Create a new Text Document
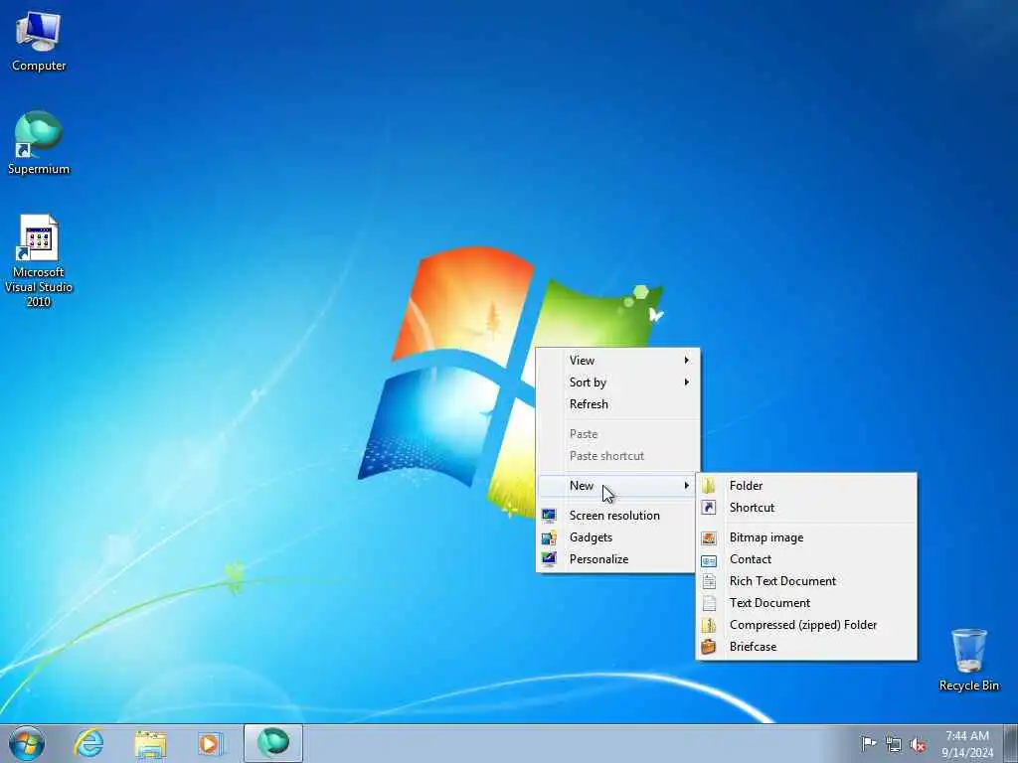Screen dimensions: 1018x763 point(806,603)
